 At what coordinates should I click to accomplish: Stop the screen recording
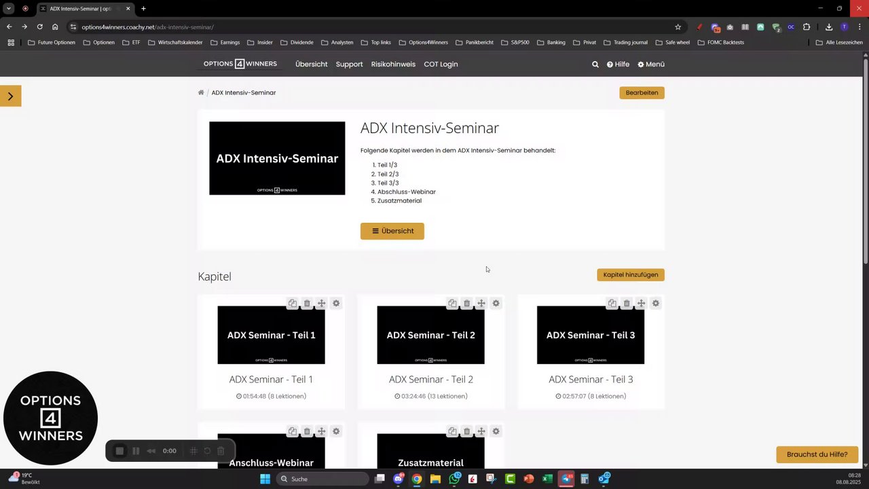coord(119,451)
